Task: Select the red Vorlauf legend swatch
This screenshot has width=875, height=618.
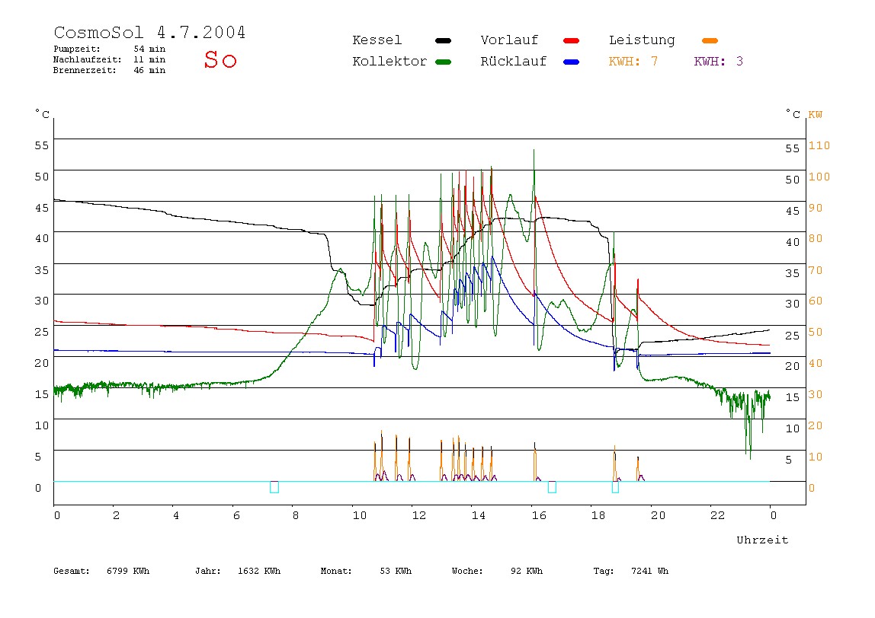Action: 572,40
